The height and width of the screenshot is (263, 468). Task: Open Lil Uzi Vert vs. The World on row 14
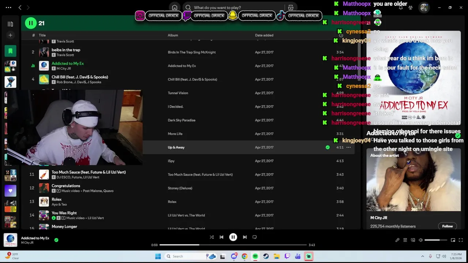[x=186, y=215]
